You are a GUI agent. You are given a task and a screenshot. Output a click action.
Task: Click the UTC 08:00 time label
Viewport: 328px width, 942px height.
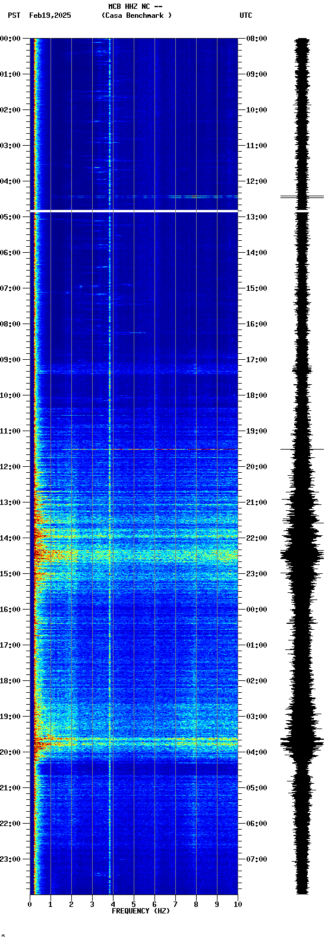[x=257, y=39]
